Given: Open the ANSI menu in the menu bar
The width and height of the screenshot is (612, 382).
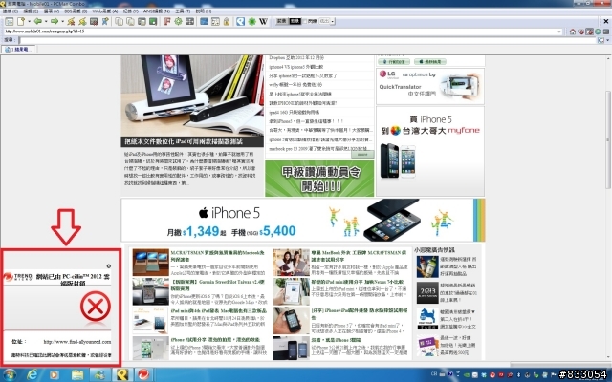Looking at the screenshot, I should click(157, 11).
